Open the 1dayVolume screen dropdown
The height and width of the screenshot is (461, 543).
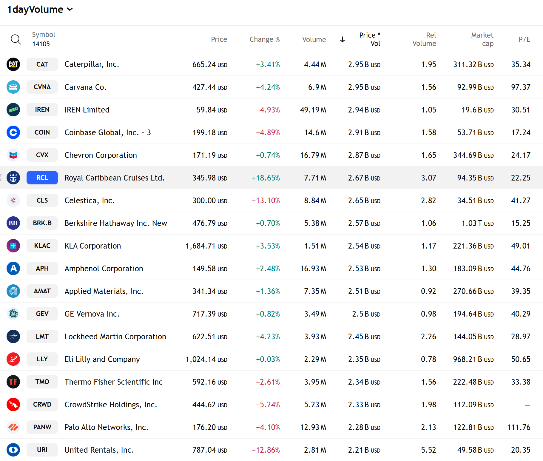click(40, 10)
